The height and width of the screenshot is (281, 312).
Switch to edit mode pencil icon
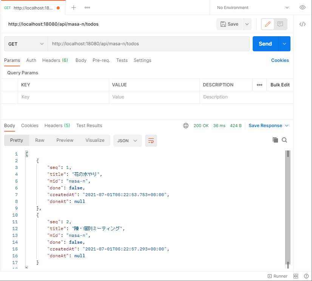pyautogui.click(x=268, y=24)
